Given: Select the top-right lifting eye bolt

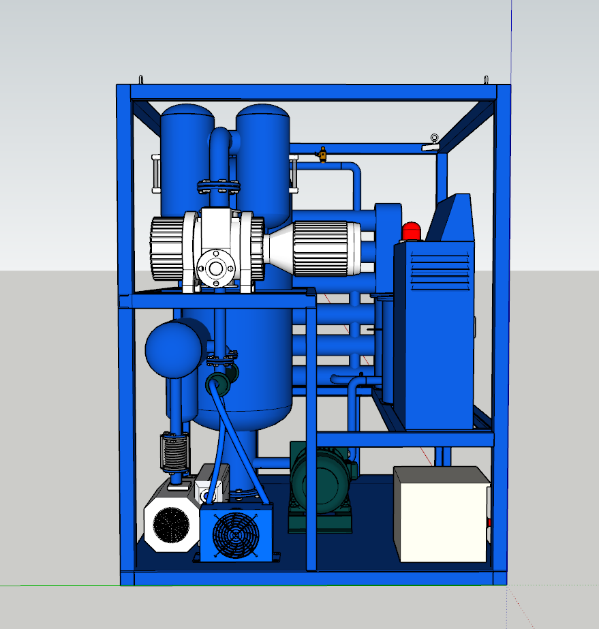Looking at the screenshot, I should [487, 80].
